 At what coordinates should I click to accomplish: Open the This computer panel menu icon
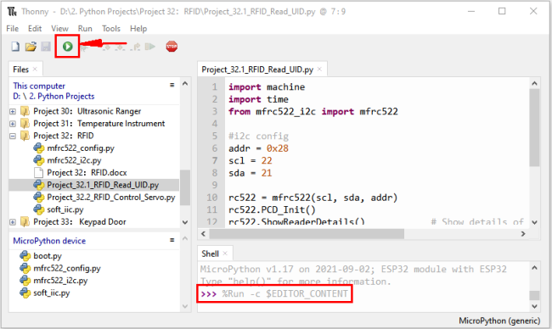click(172, 85)
